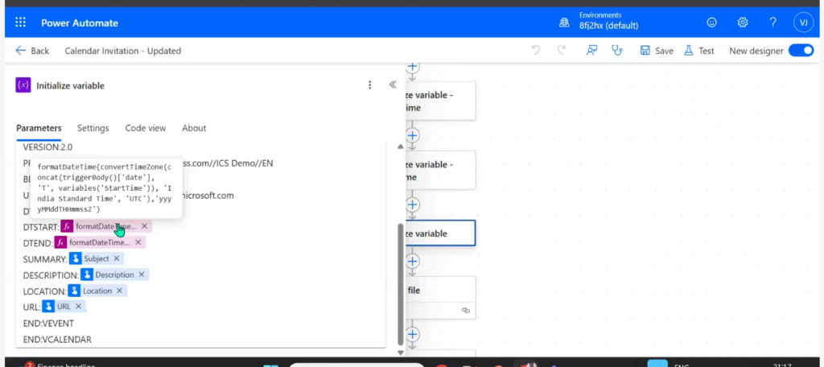Remove the URL token
Image resolution: width=824 pixels, height=367 pixels.
coord(78,307)
